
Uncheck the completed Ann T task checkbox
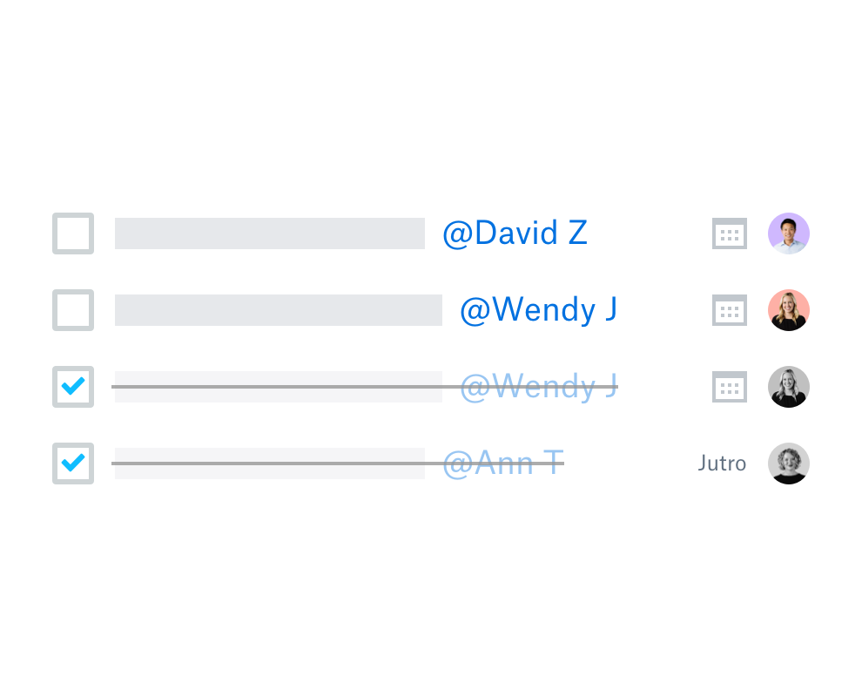tap(73, 464)
